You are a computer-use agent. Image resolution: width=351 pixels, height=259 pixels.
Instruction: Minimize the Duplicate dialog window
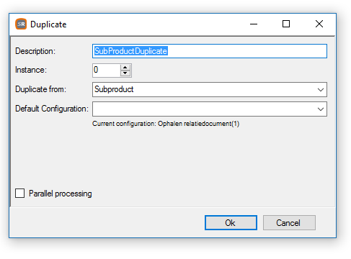pyautogui.click(x=254, y=24)
